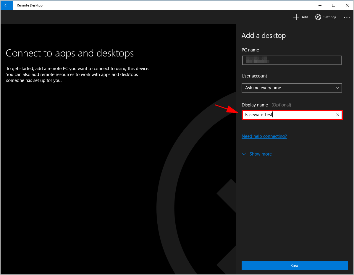
Task: Open the More options ellipsis menu
Action: click(347, 17)
